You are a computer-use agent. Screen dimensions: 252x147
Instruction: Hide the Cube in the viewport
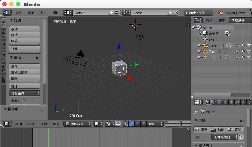(x=237, y=52)
